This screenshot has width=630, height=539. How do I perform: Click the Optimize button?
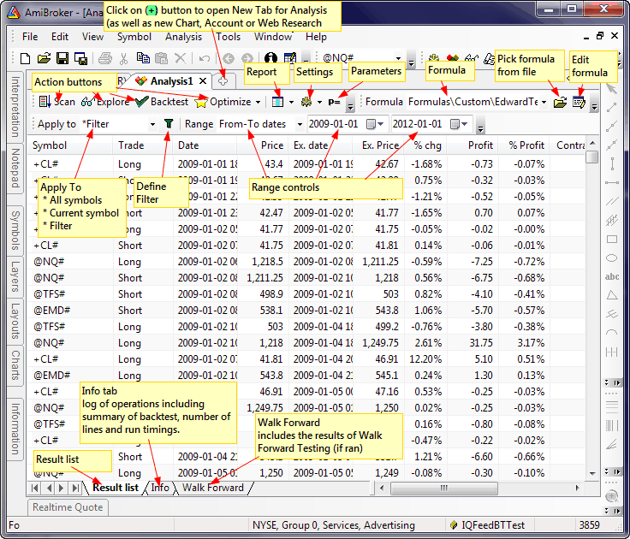pos(223,102)
